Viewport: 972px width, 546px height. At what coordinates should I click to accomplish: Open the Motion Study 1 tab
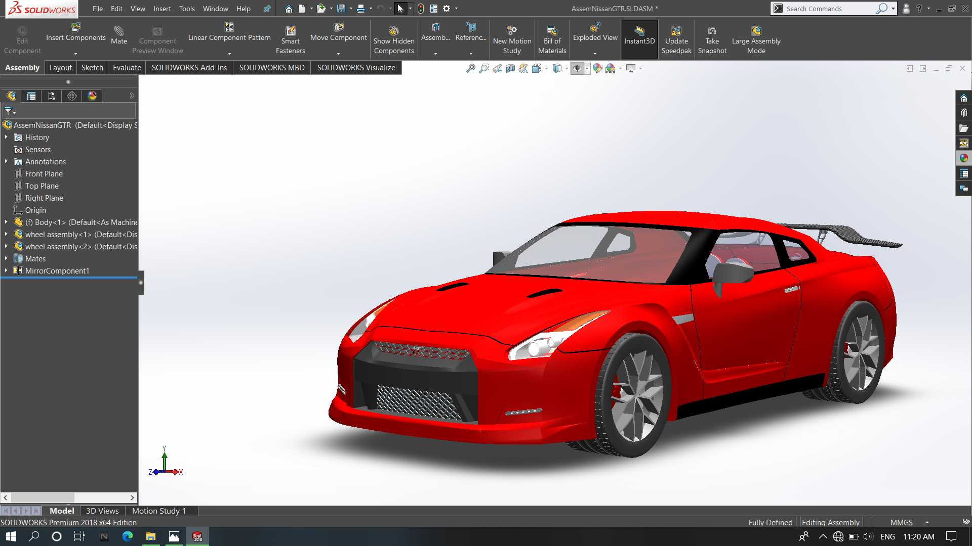tap(159, 511)
